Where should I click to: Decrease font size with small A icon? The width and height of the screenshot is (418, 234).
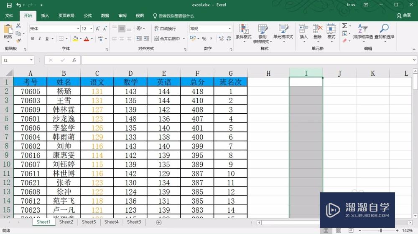click(x=105, y=29)
